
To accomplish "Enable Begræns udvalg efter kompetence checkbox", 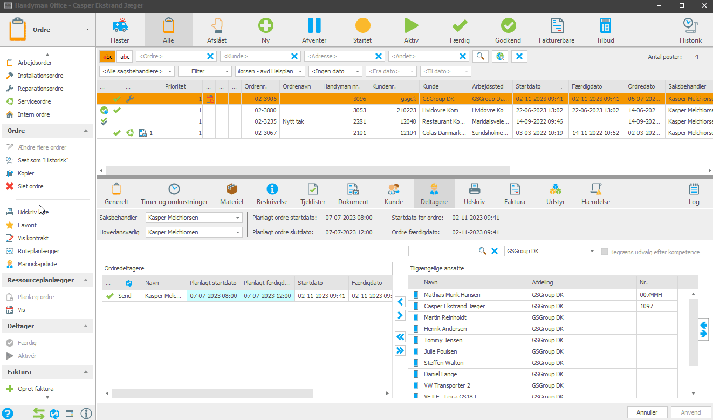I will [x=605, y=252].
